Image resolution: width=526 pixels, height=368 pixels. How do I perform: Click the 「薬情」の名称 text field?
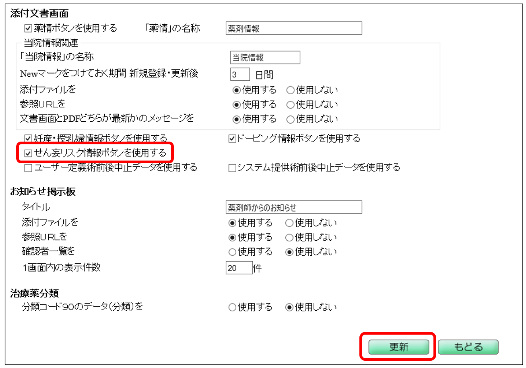[x=293, y=28]
